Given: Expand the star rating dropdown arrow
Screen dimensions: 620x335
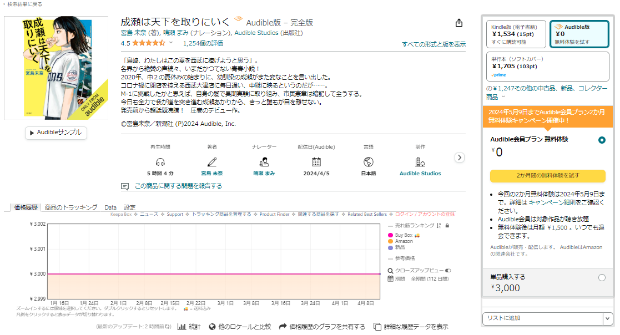Looking at the screenshot, I should point(171,43).
